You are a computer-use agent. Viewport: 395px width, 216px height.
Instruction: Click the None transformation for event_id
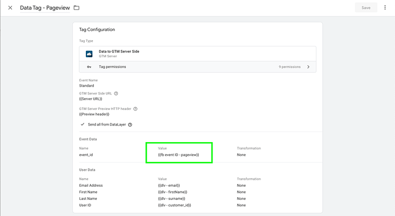pos(241,155)
